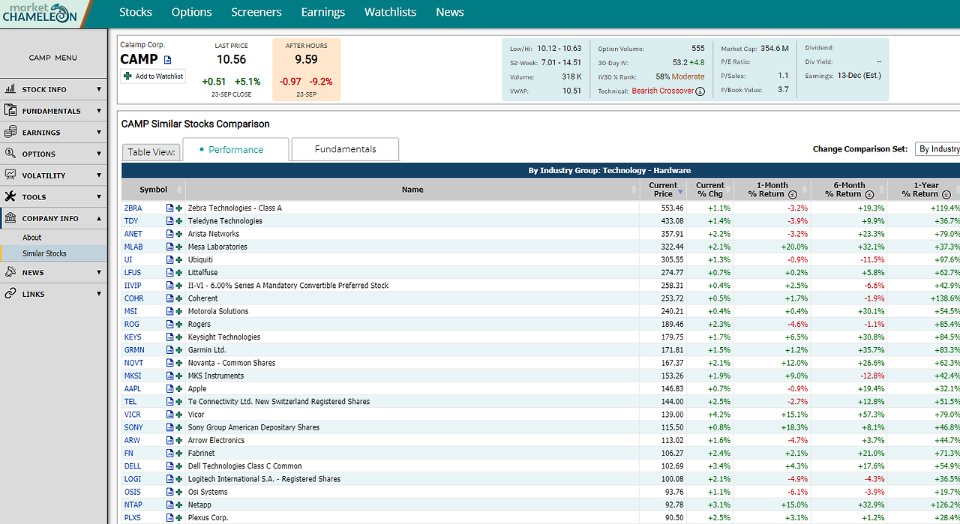This screenshot has height=524, width=960.
Task: Switch to the Performance table view tab
Action: 235,149
